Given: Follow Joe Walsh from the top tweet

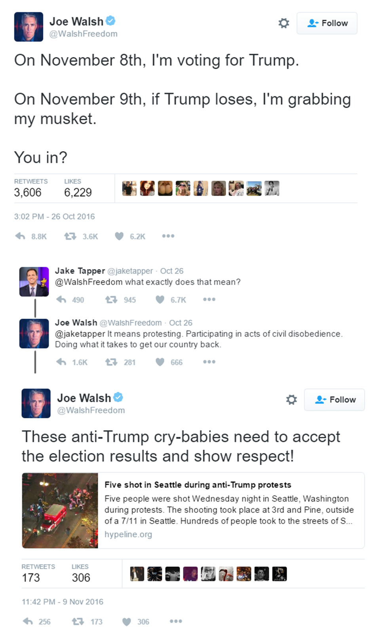Looking at the screenshot, I should click(x=327, y=23).
